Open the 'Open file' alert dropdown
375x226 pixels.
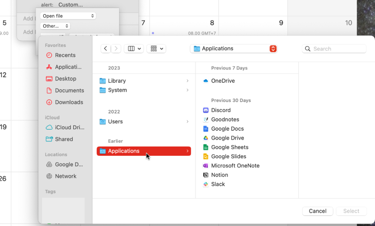(68, 16)
